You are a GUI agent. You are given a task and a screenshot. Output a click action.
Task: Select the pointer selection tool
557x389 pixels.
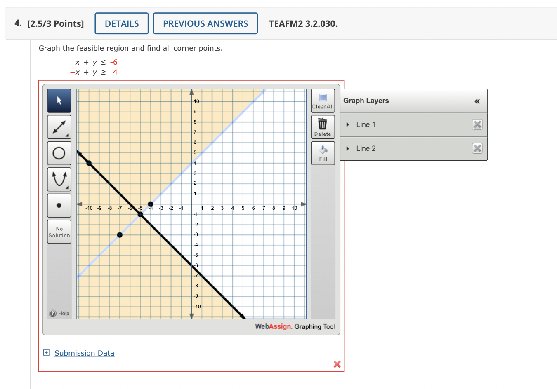point(59,101)
